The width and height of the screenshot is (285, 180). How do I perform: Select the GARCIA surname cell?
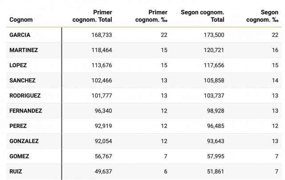click(x=20, y=35)
